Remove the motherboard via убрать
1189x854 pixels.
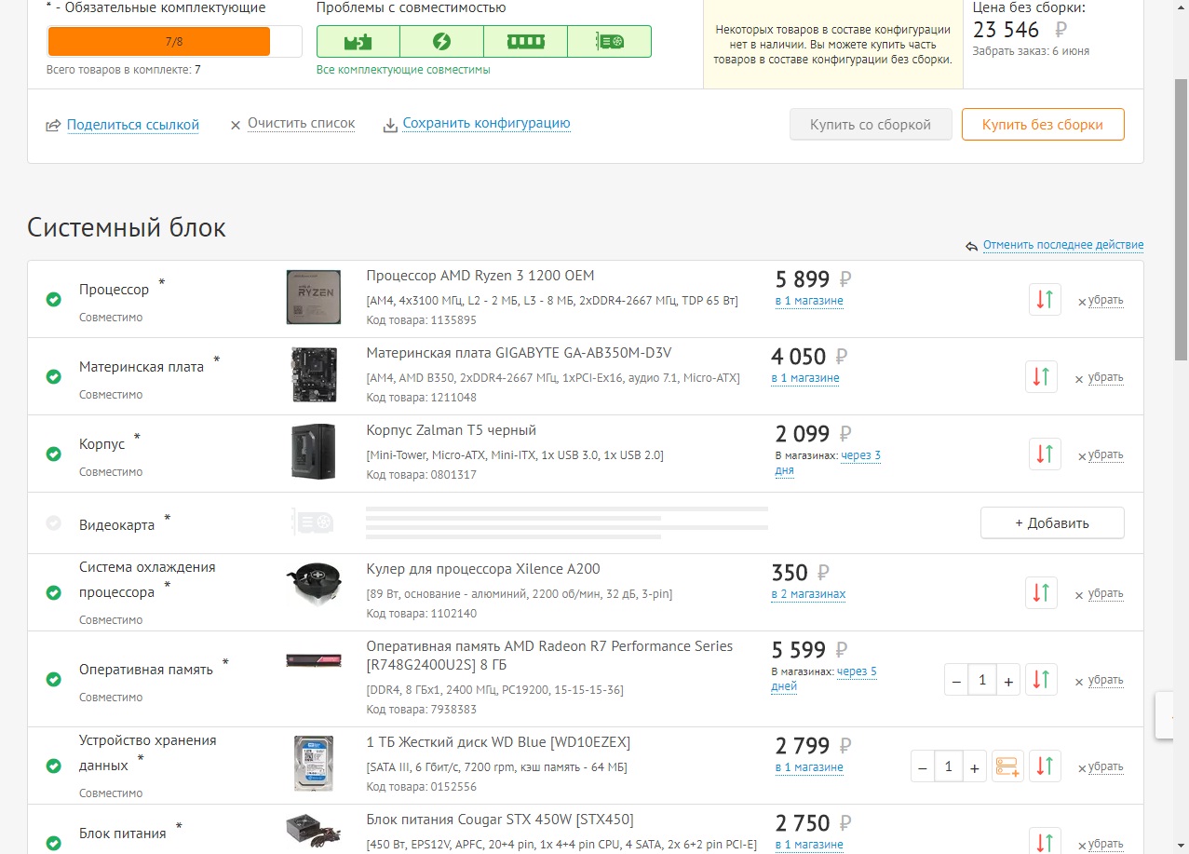tap(1105, 377)
